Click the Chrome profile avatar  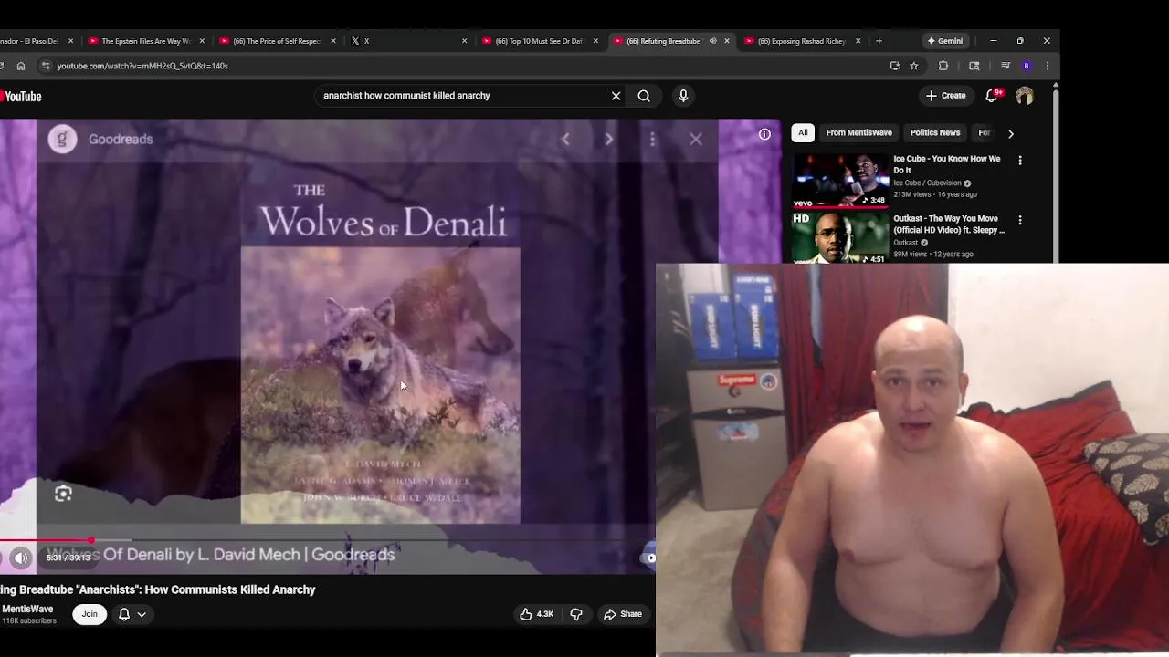1027,66
